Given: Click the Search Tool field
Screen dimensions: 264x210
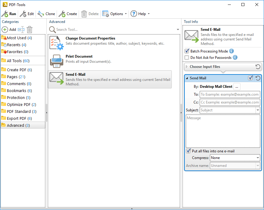Looking at the screenshot, I should coord(116,30).
